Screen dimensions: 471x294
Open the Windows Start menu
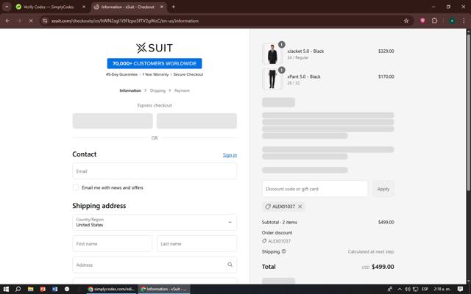[x=6, y=289]
